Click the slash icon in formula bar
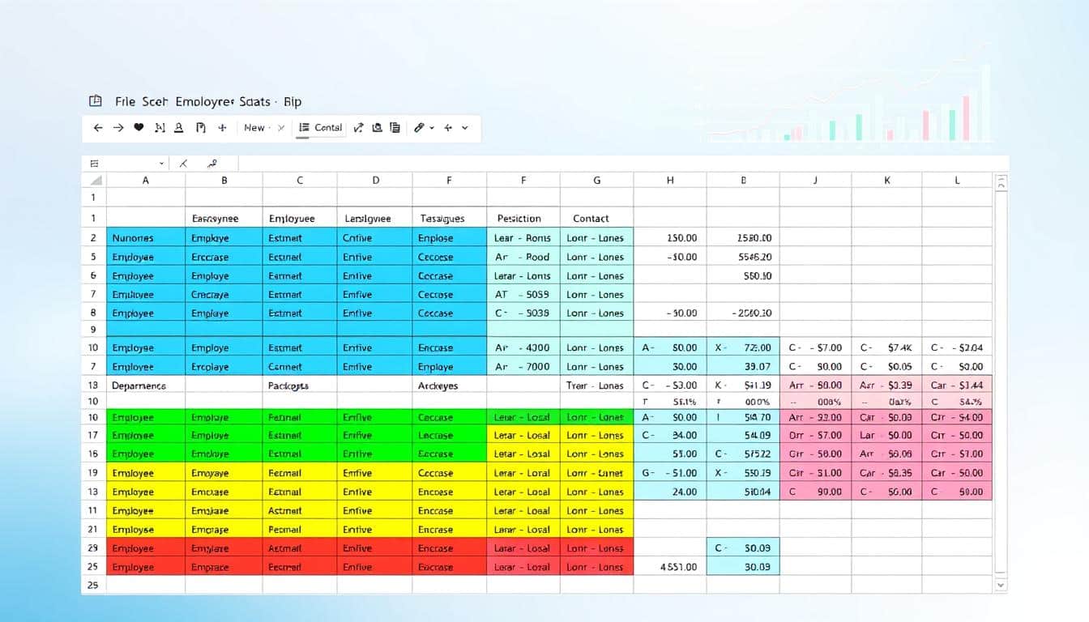This screenshot has width=1089, height=622. click(183, 164)
